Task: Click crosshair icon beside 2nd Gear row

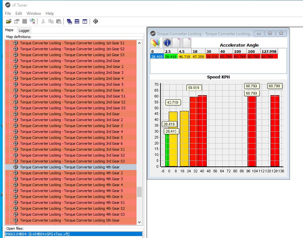Action: (x=16, y=61)
